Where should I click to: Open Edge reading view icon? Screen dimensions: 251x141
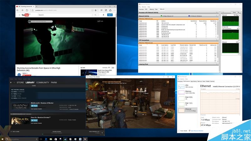click(92, 10)
